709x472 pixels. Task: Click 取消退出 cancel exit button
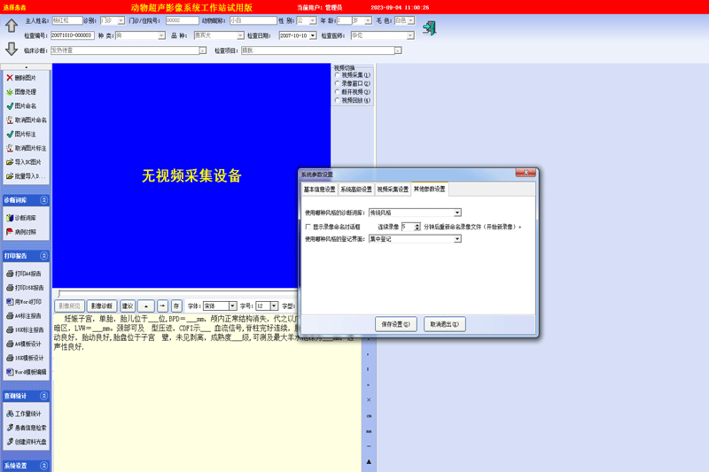445,324
